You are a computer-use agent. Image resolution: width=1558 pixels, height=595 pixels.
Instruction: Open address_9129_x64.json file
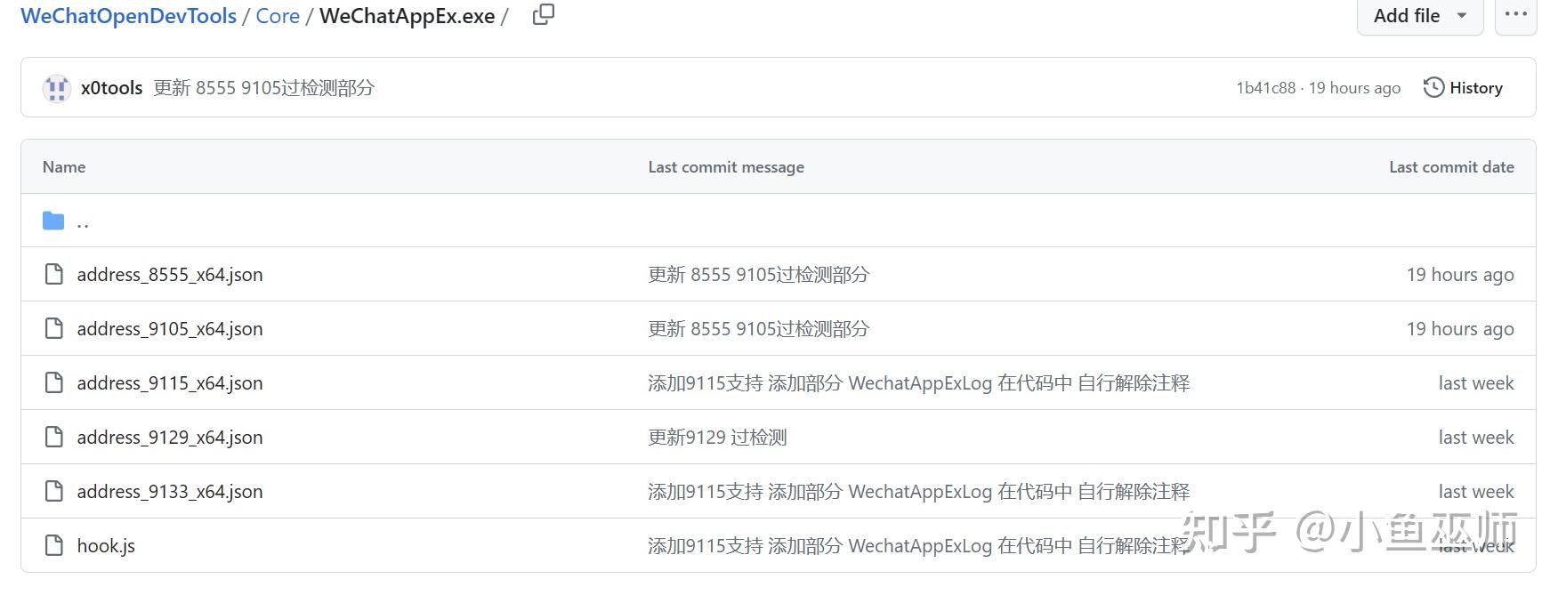(x=170, y=438)
